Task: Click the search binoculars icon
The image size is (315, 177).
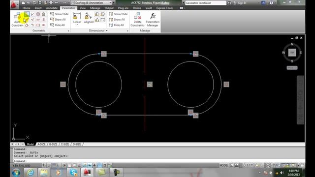Action: tap(229, 3)
